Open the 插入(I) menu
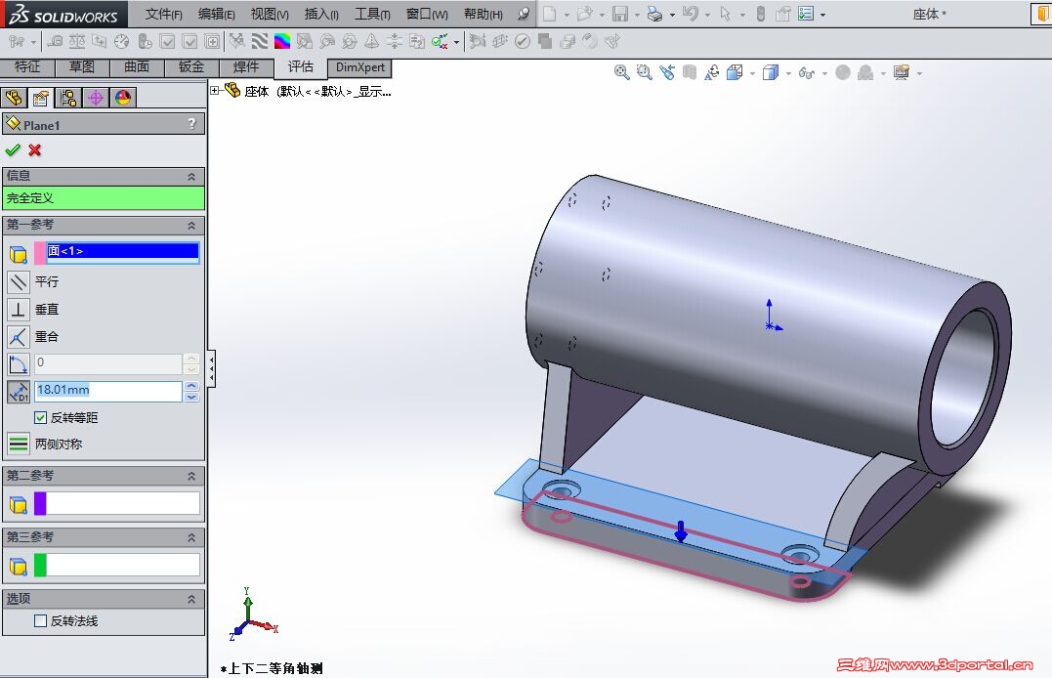This screenshot has height=678, width=1052. (321, 14)
